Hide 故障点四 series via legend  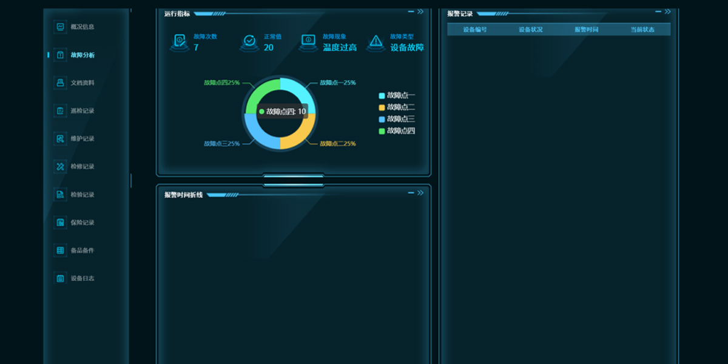point(397,131)
